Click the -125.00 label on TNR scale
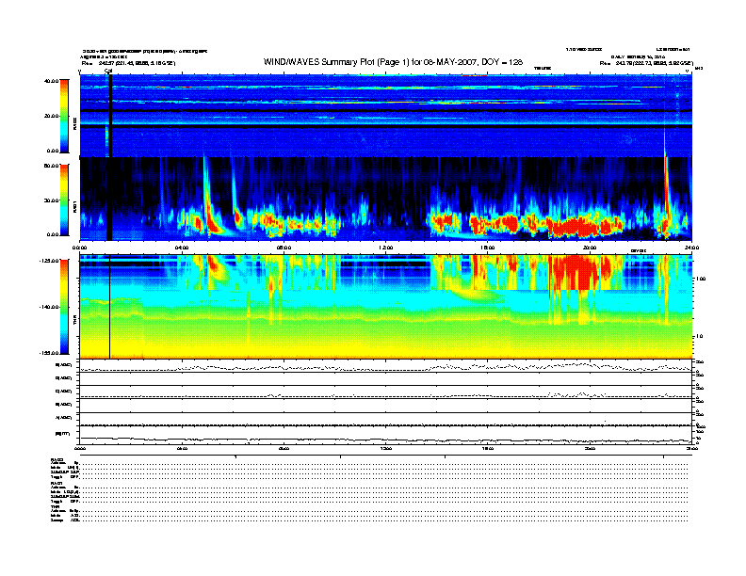The image size is (746, 576). 49,261
